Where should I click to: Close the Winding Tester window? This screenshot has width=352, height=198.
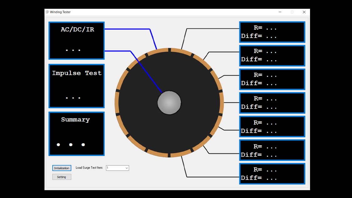click(304, 12)
